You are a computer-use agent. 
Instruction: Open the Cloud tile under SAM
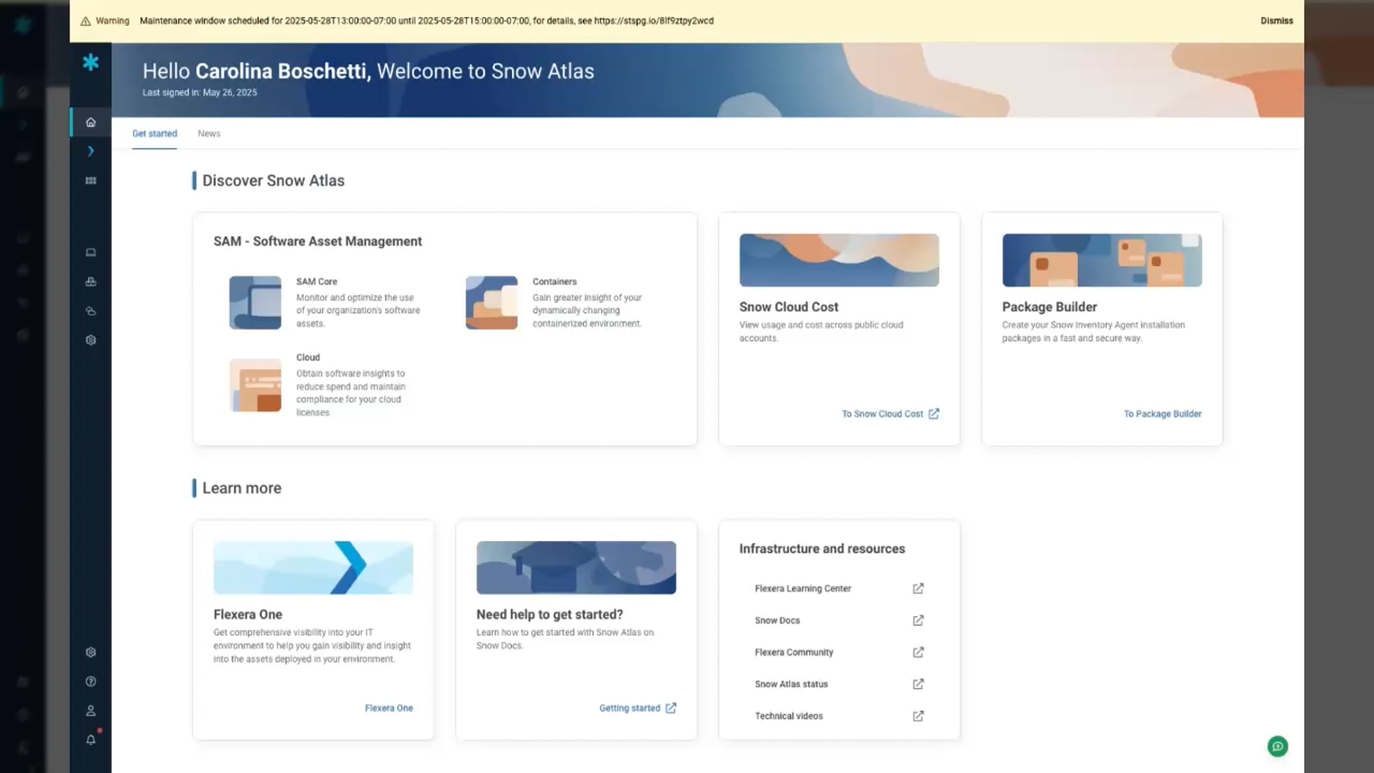click(318, 385)
